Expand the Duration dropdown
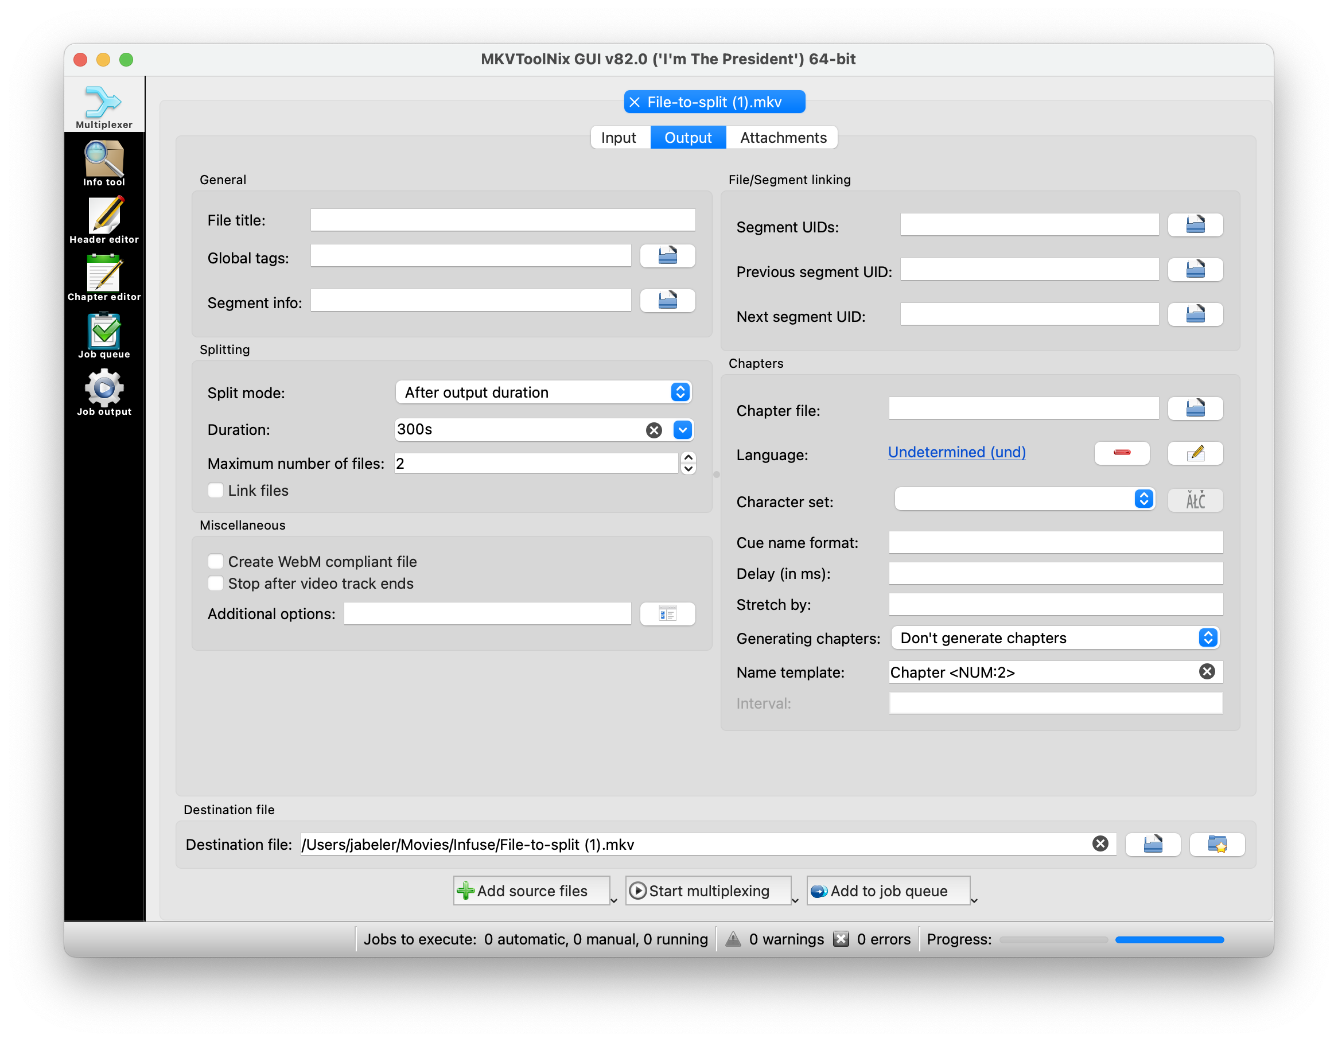The width and height of the screenshot is (1338, 1042). [x=683, y=428]
